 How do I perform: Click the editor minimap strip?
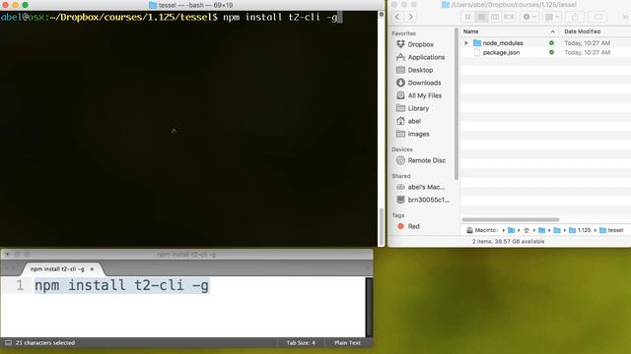coord(369,307)
